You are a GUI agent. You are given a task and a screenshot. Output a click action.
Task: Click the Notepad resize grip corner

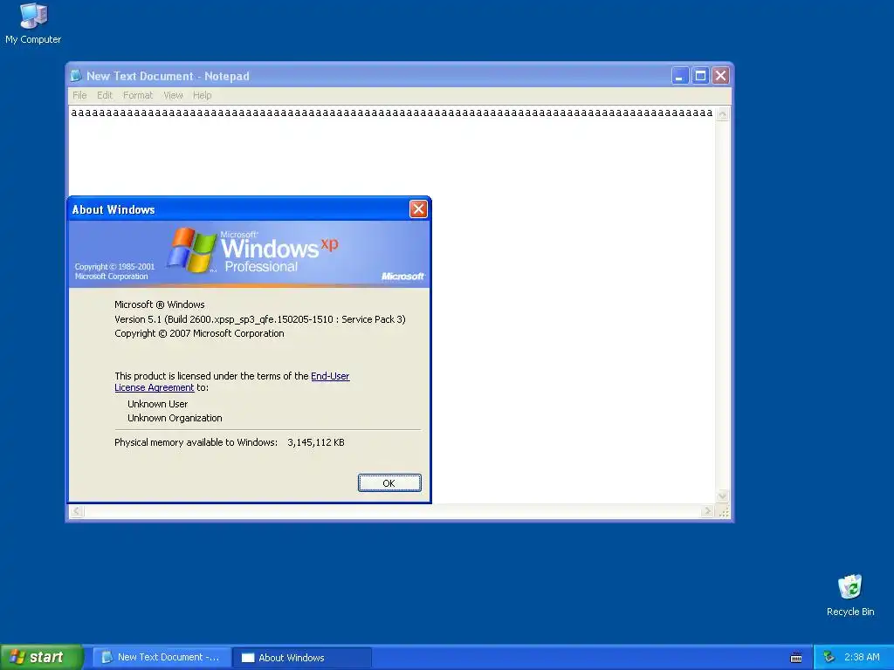[x=724, y=511]
